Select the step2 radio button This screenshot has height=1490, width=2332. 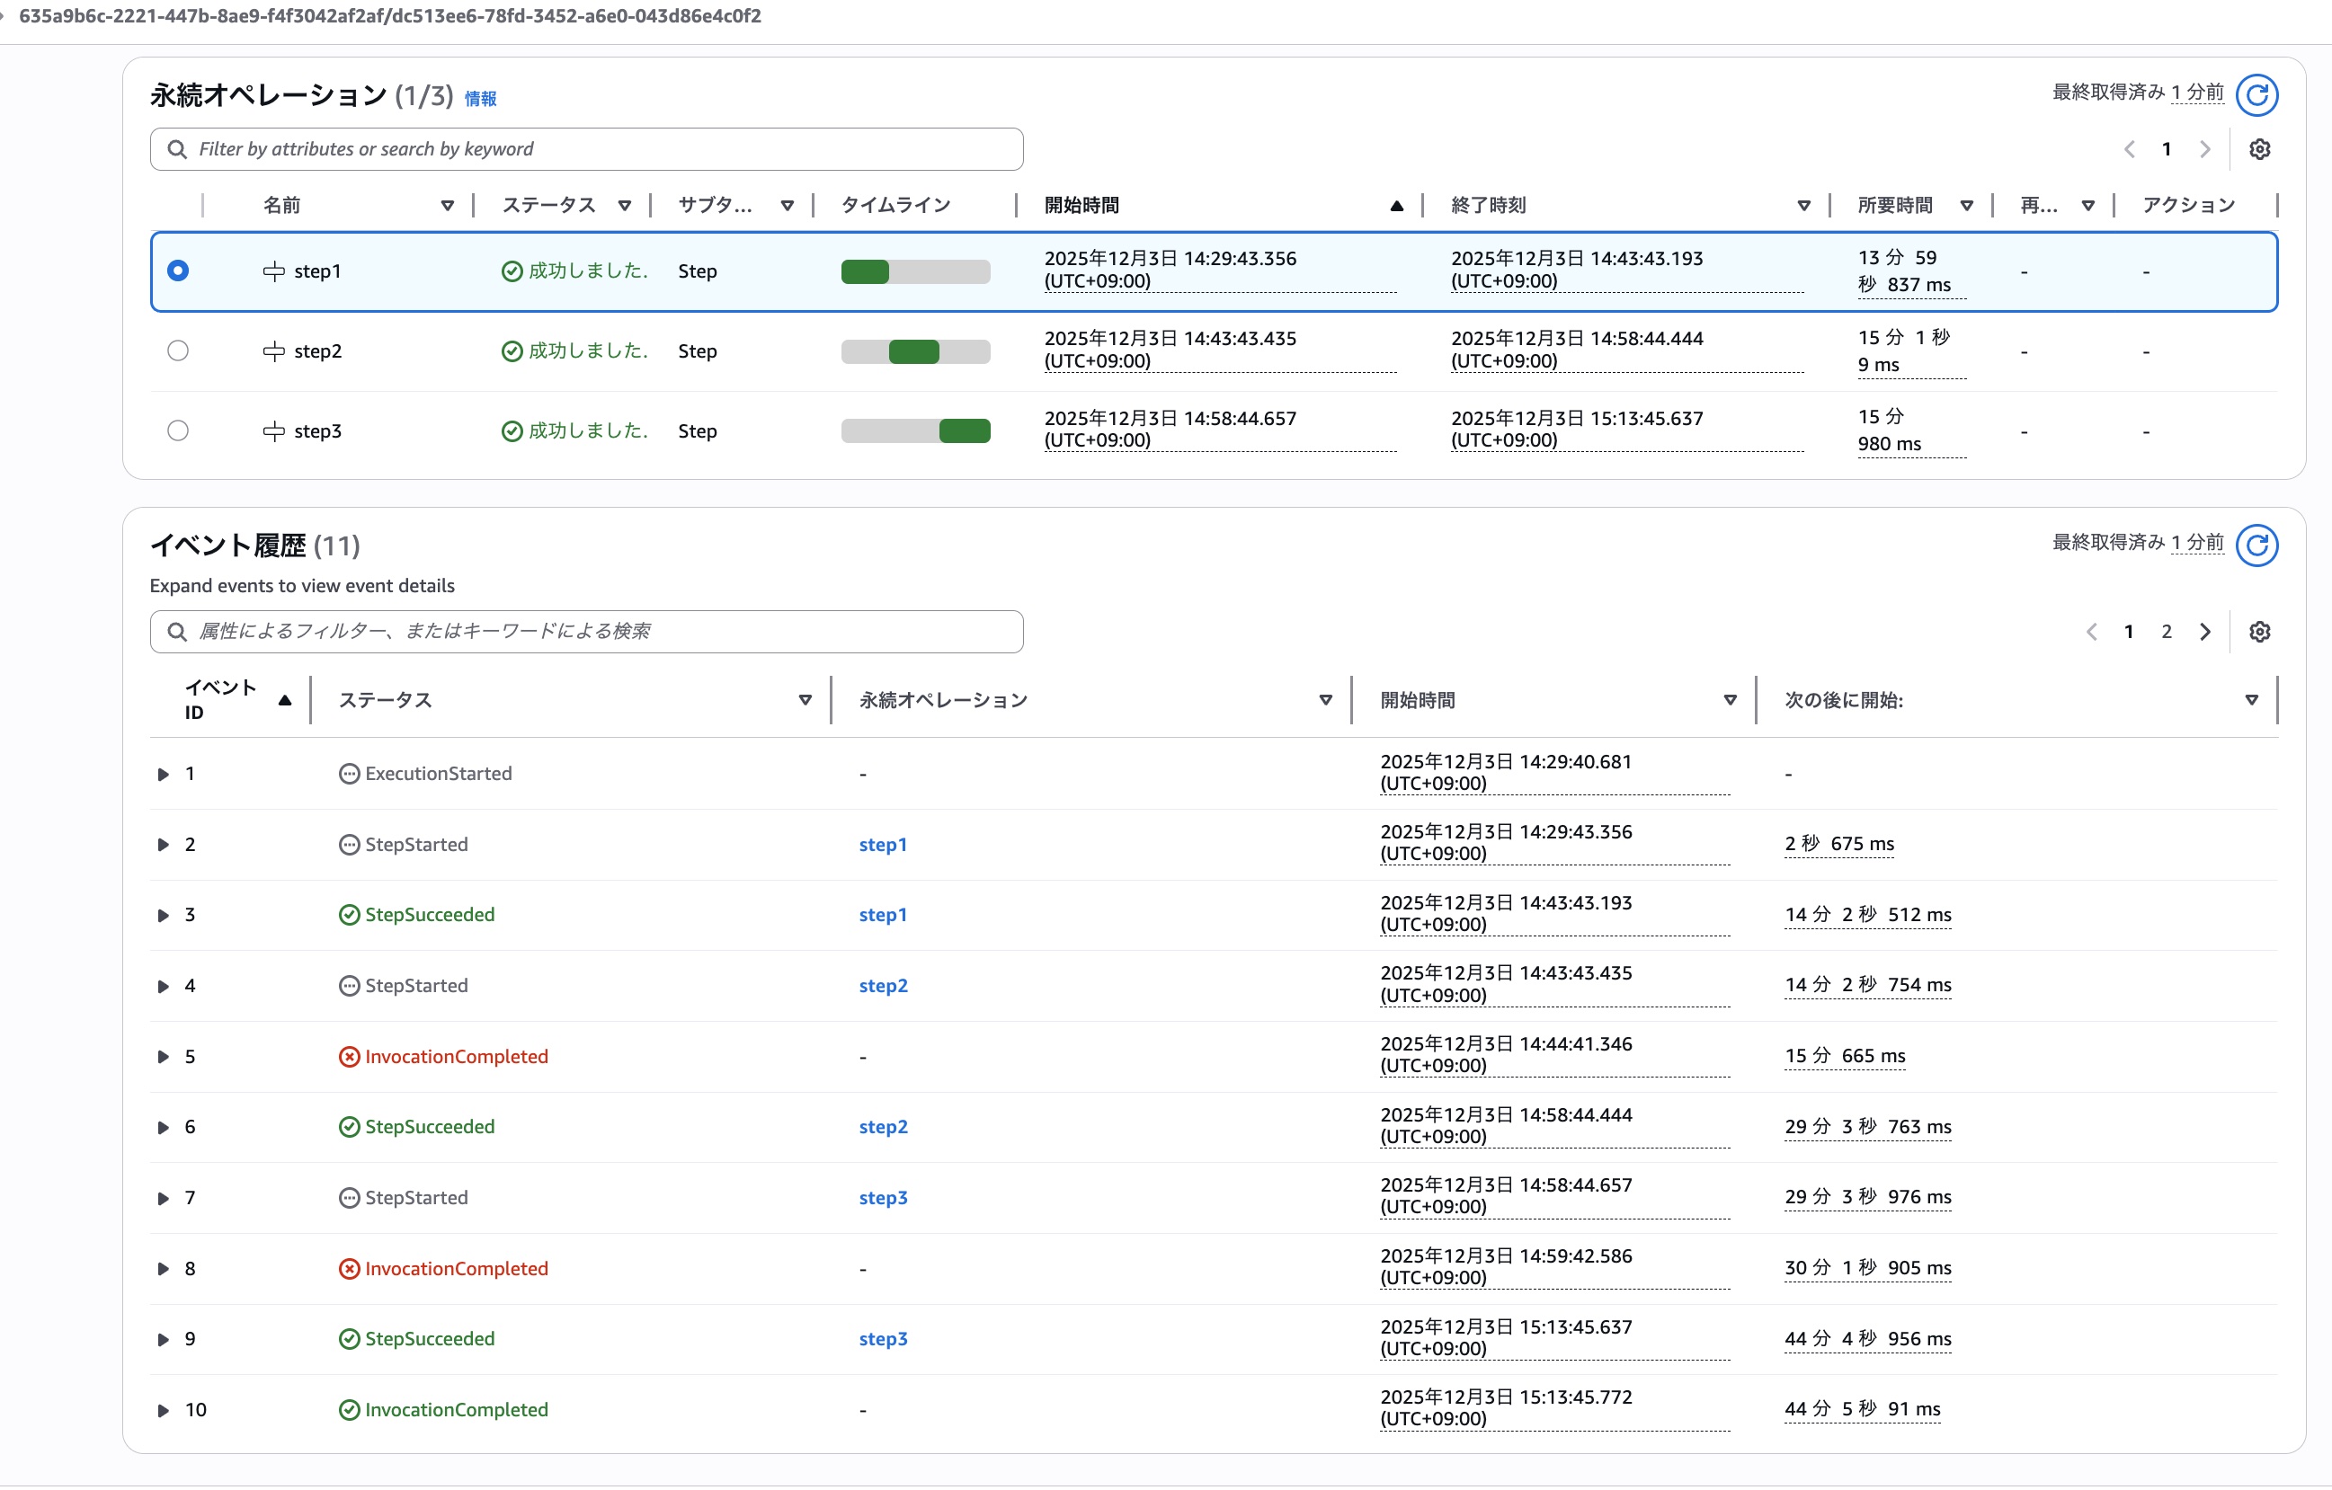tap(178, 351)
